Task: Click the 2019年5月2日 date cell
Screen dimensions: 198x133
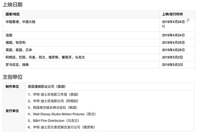Action: click(172, 57)
